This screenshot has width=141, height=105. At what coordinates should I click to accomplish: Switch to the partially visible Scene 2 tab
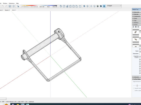tap(1, 10)
